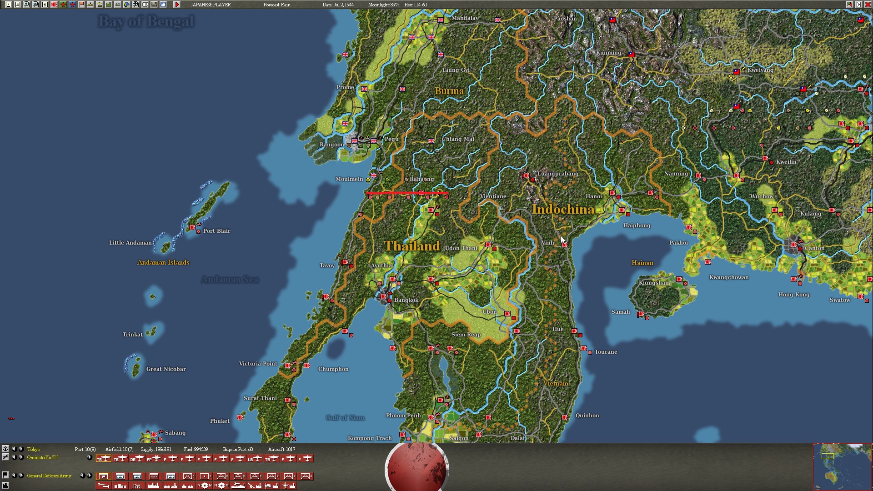Click the OP operations report icon
Image resolution: width=873 pixels, height=491 pixels.
(x=145, y=5)
